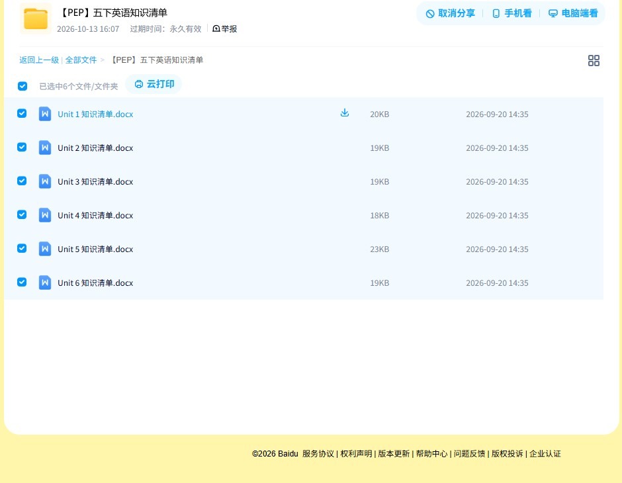Click the 18KB size of Unit 4
This screenshot has height=483, width=622.
pyautogui.click(x=380, y=215)
